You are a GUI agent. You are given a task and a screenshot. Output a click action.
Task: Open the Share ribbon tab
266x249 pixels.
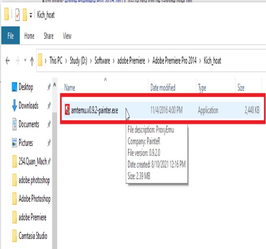tap(49, 36)
